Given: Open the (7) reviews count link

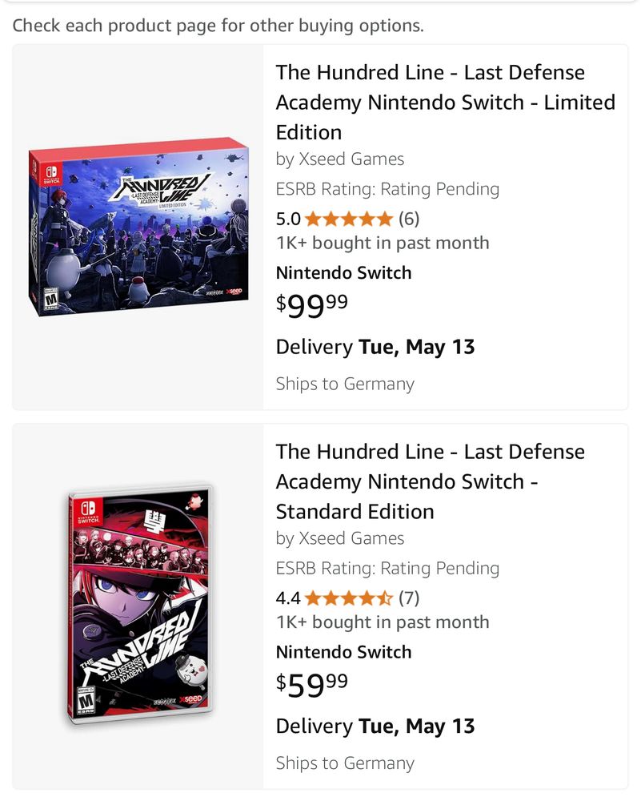Looking at the screenshot, I should coord(408,598).
